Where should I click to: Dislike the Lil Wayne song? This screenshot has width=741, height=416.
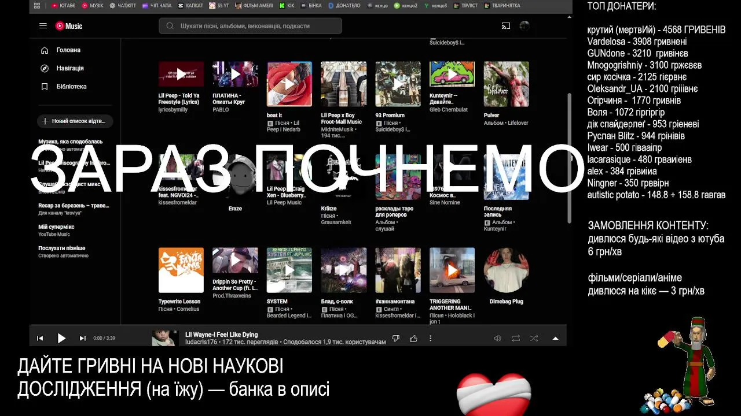pyautogui.click(x=396, y=338)
